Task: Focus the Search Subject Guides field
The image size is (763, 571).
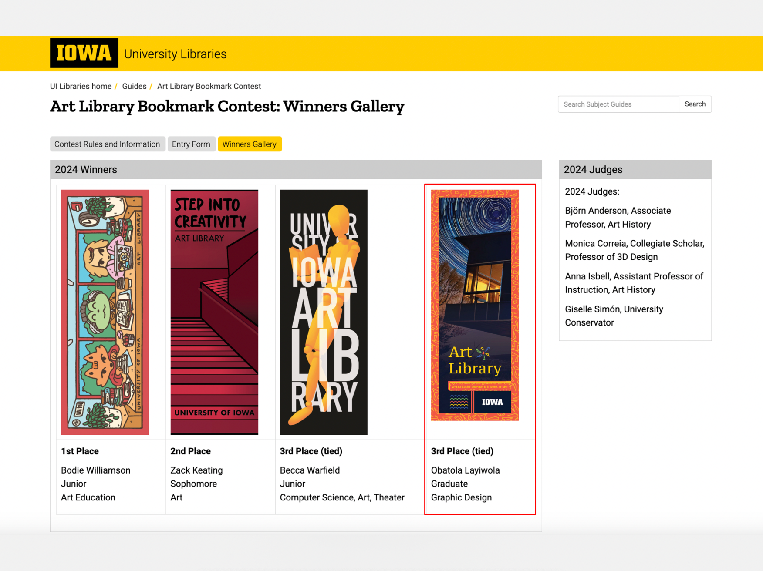Action: pyautogui.click(x=618, y=104)
